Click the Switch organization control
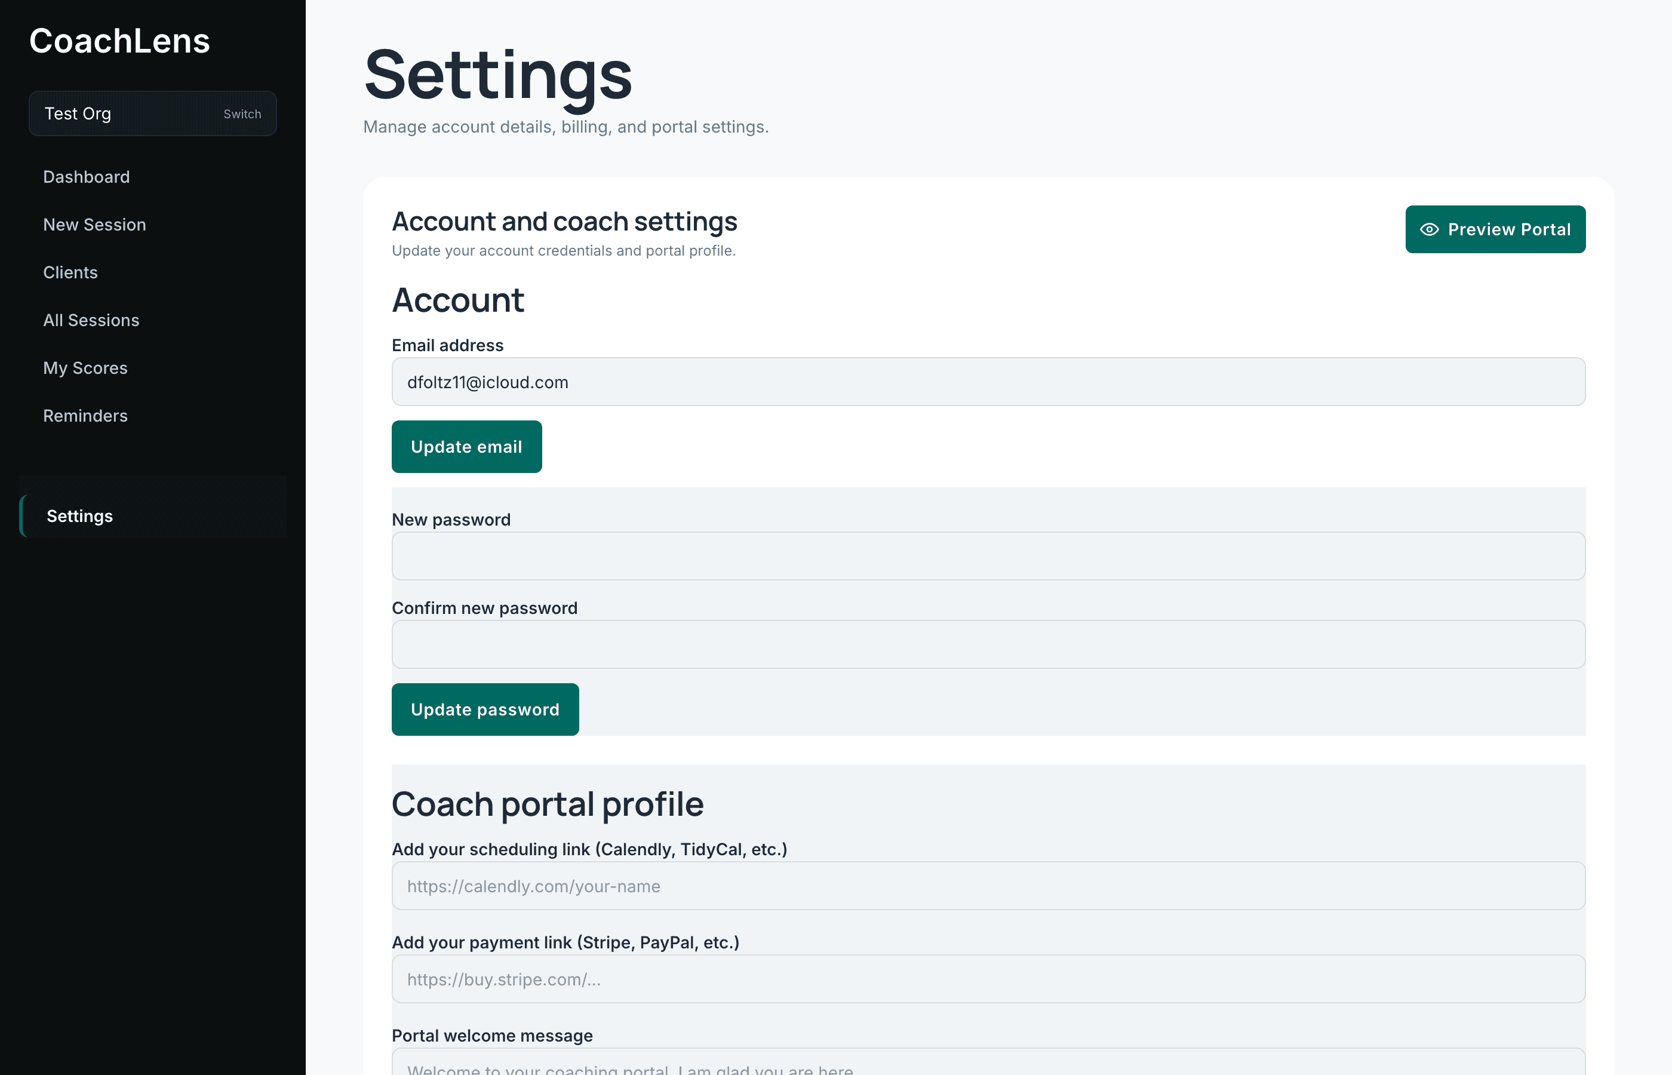The height and width of the screenshot is (1075, 1672). point(242,114)
